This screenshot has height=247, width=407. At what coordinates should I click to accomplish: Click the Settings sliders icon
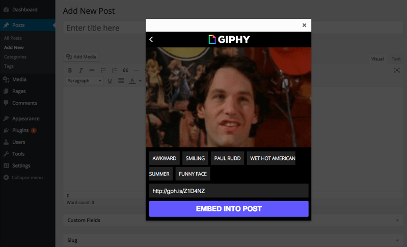(x=6, y=166)
